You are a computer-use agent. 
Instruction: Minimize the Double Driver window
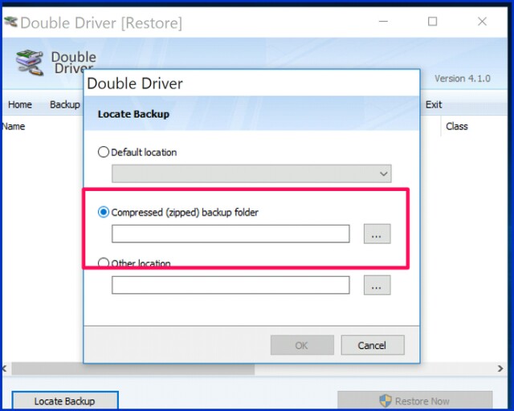point(383,22)
